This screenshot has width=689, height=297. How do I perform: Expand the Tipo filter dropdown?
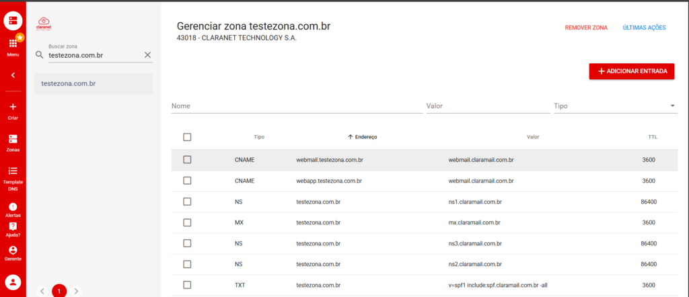tap(673, 106)
